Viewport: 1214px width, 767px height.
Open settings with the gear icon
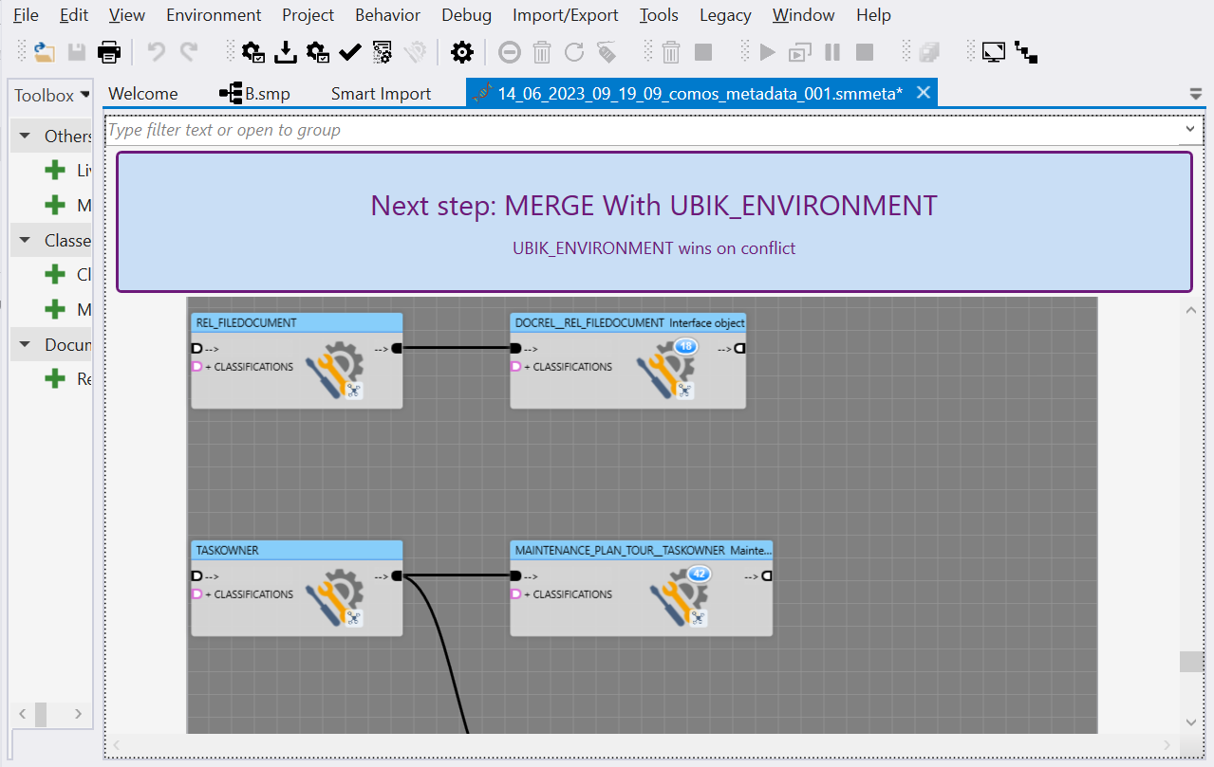[461, 52]
